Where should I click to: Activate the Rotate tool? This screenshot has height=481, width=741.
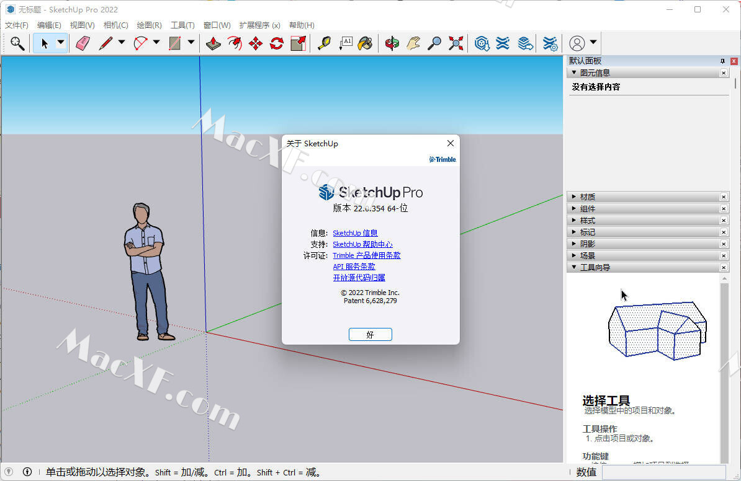coord(277,43)
